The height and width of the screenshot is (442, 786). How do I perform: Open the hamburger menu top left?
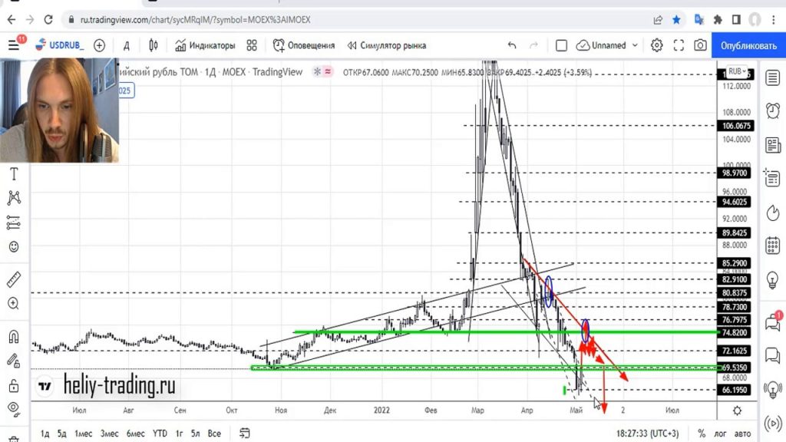tap(13, 44)
